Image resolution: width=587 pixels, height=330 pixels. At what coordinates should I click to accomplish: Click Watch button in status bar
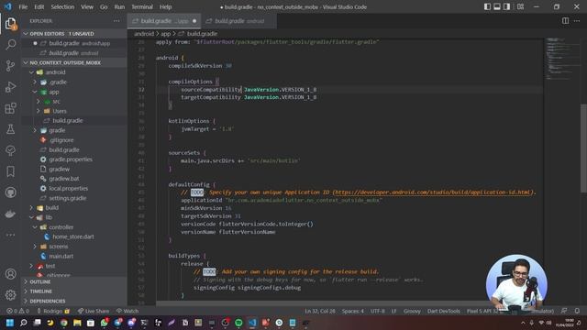[x=127, y=311]
